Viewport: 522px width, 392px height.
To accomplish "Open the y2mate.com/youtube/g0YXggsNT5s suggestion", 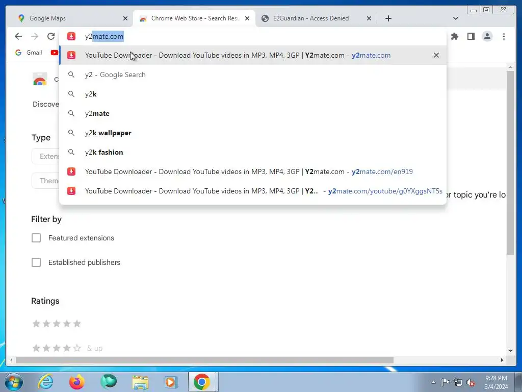I will (x=253, y=191).
